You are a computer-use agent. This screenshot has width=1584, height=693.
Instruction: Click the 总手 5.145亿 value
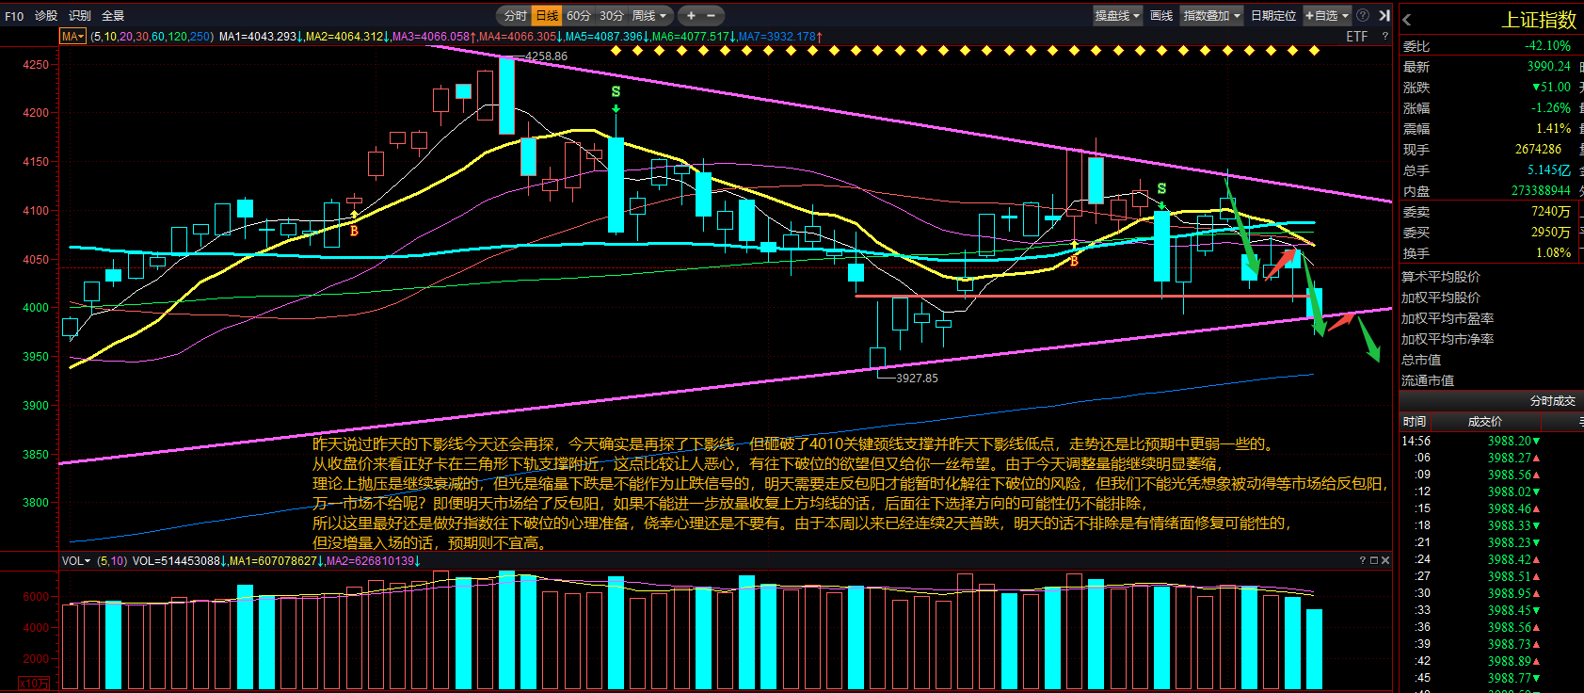pyautogui.click(x=1548, y=170)
